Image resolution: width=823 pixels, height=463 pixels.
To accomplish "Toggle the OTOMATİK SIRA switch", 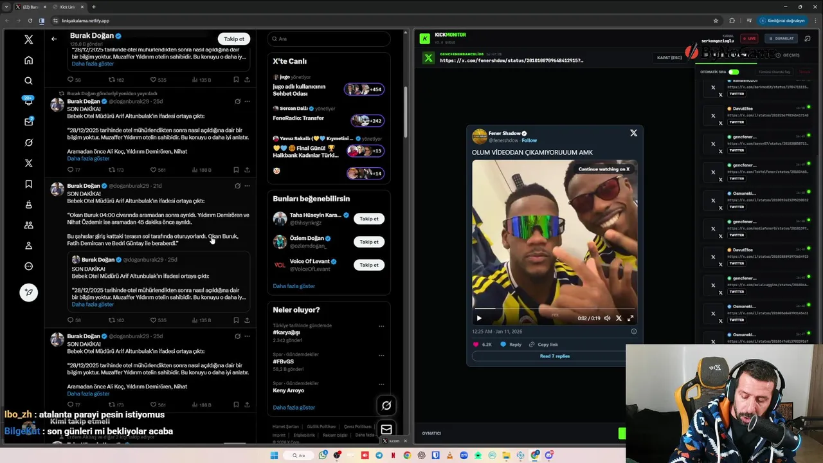I will pos(734,72).
